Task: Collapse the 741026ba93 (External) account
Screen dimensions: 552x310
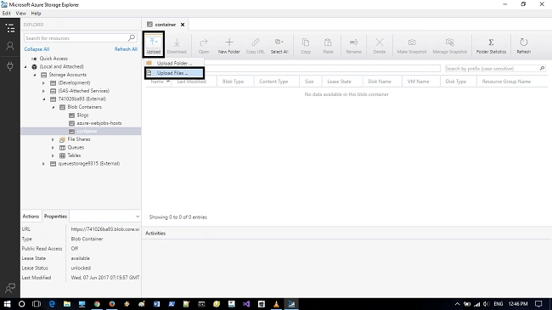Action: pos(44,99)
